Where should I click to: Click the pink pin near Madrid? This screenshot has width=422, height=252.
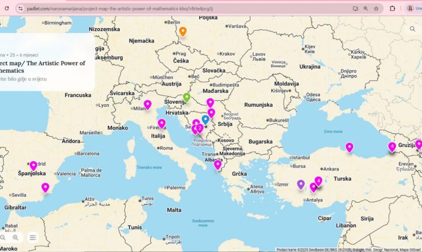pyautogui.click(x=33, y=165)
